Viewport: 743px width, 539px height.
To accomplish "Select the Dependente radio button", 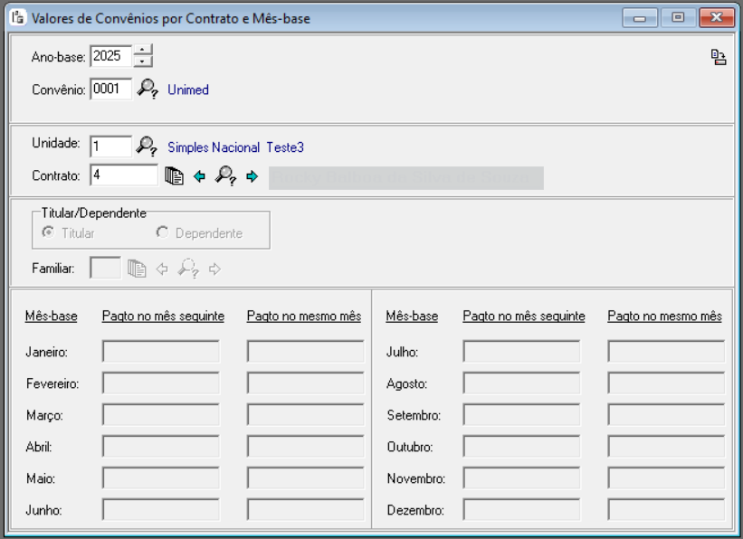I will coord(163,232).
